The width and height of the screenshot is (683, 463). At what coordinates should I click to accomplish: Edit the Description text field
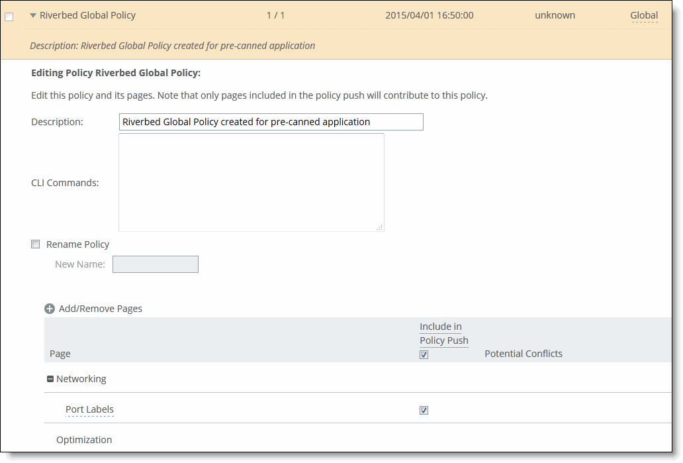coord(271,122)
